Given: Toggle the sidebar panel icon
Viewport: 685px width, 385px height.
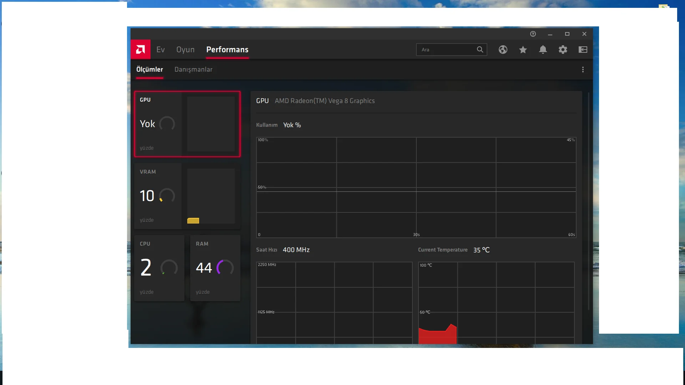Looking at the screenshot, I should click(583, 50).
